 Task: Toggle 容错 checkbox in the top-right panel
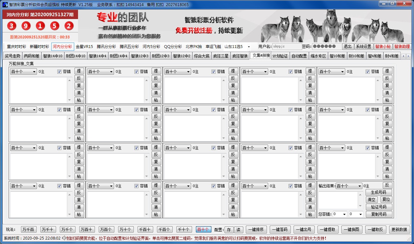pos(368,72)
